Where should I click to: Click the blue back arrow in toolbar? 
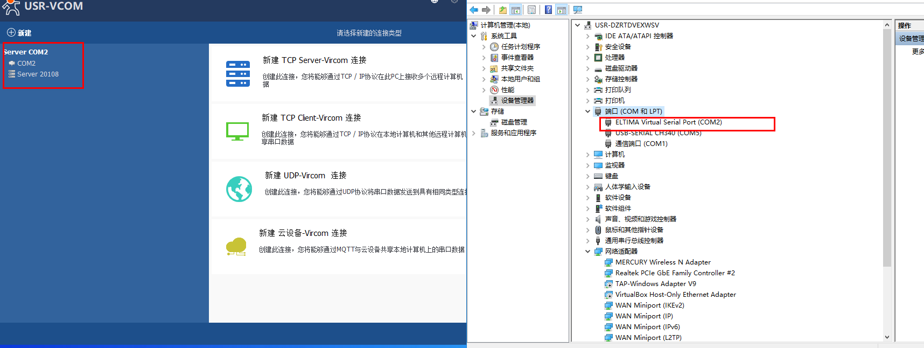point(474,10)
